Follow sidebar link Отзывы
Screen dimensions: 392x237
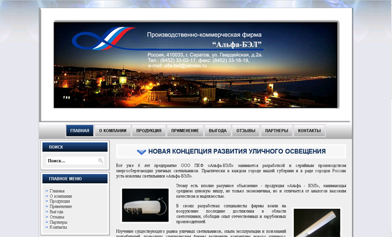57,217
